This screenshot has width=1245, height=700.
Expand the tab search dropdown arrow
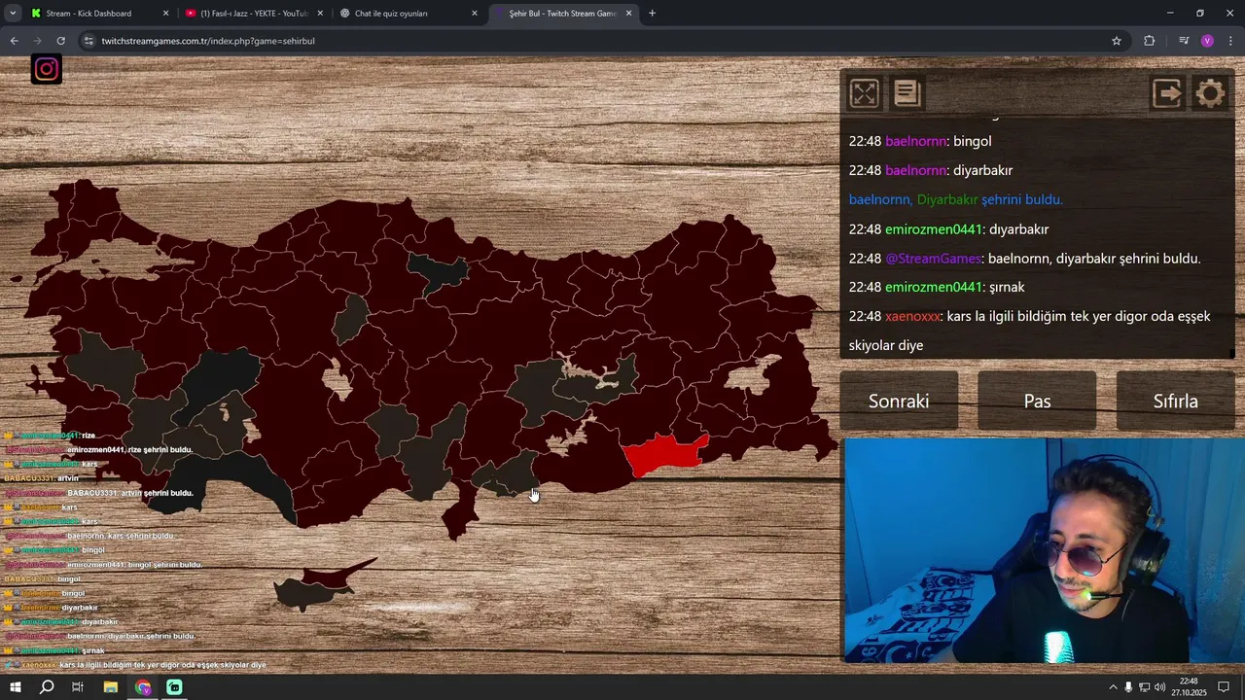pos(13,14)
